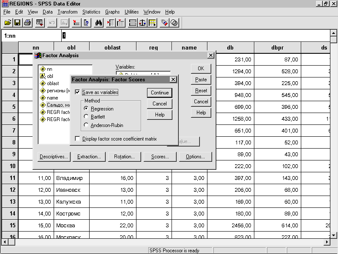The image size is (338, 254).
Task: Open the Descriptives... options button
Action: pos(54,157)
